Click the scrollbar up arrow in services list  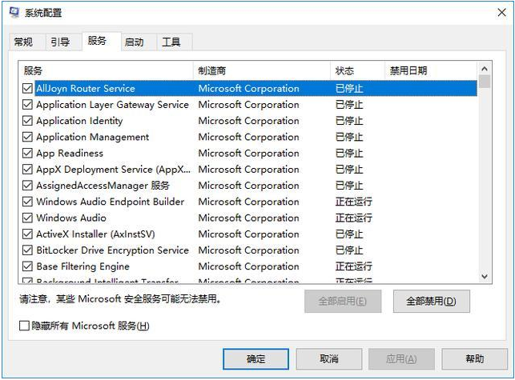pos(485,70)
